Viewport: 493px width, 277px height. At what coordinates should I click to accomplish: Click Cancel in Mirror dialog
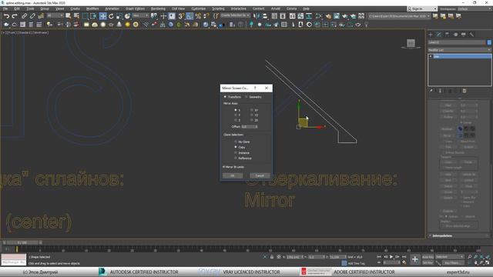(x=260, y=175)
